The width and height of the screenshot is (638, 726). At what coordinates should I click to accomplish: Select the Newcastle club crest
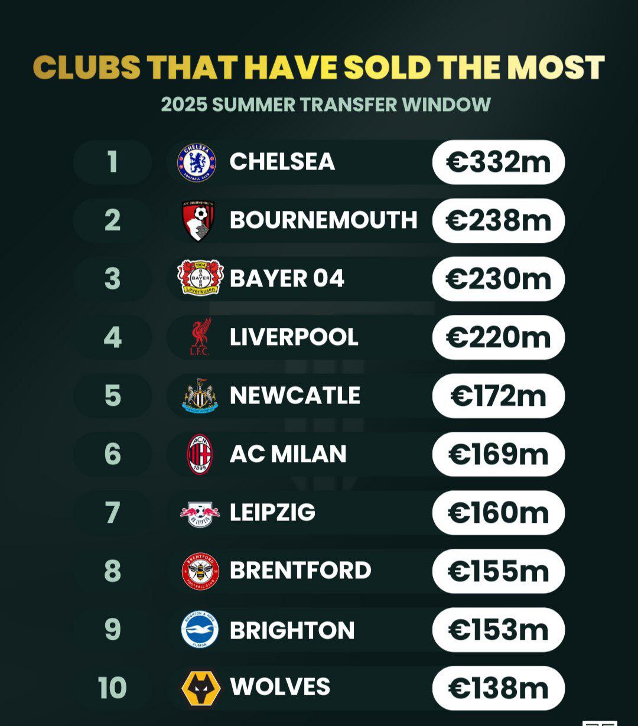click(x=200, y=395)
